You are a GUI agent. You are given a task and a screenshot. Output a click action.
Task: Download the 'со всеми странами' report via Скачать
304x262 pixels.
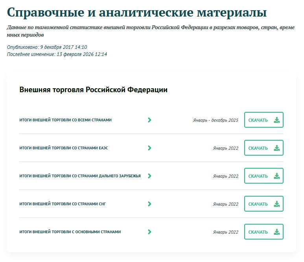pos(264,120)
